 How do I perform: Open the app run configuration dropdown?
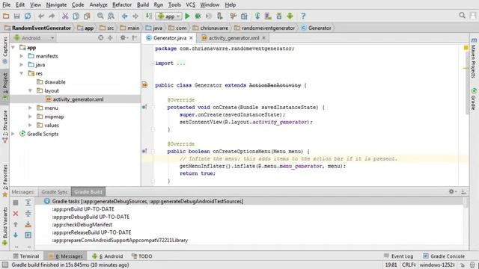click(169, 16)
